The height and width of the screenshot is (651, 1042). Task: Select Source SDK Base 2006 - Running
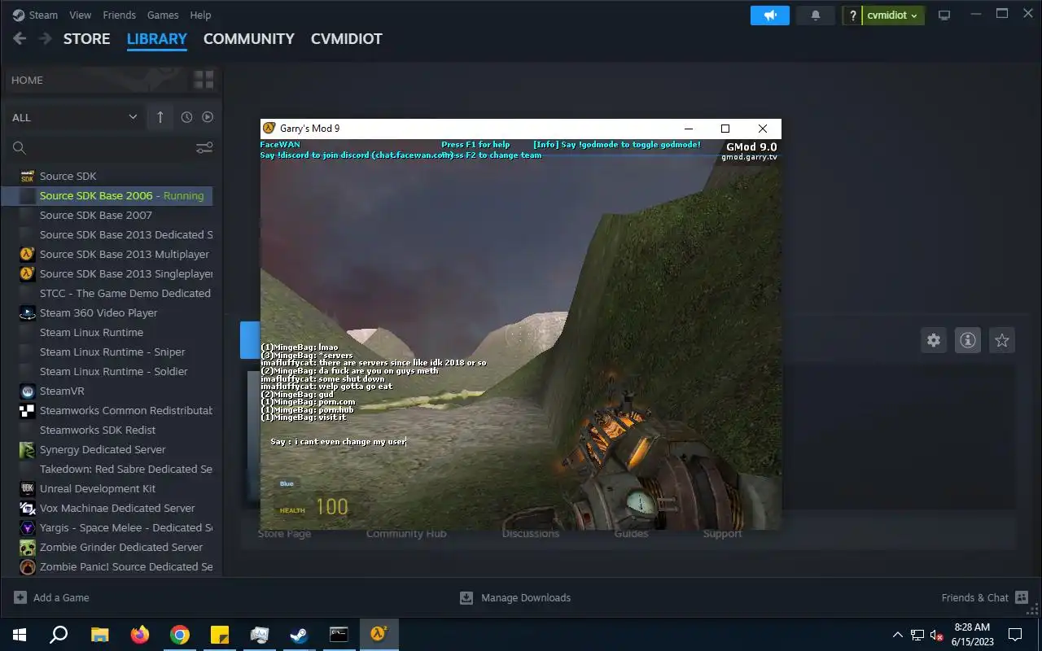[107, 195]
